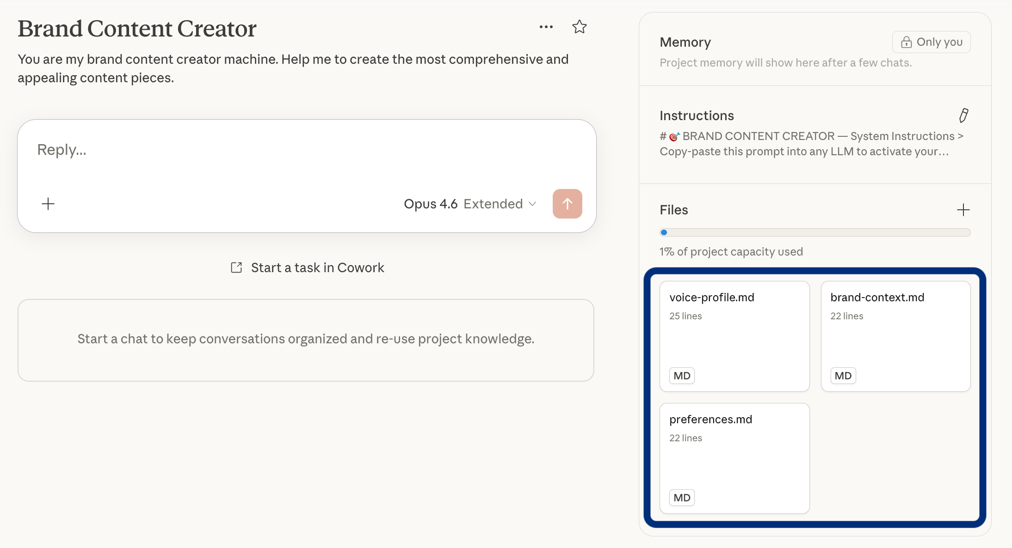Open the voice-profile.md file card
Screen dimensions: 1012x548
(734, 336)
